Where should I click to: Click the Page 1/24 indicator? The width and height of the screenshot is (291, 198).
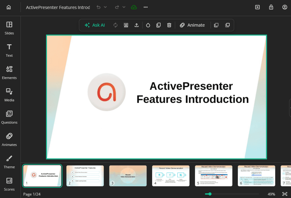(32, 194)
